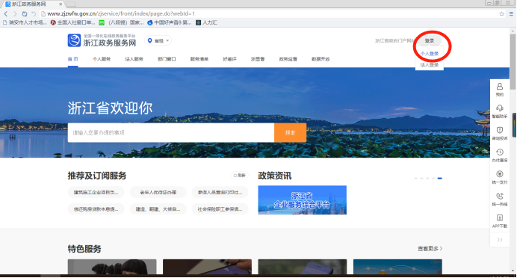Close the 浙江政务服务网 browser tab
The image size is (517, 278).
coord(61,4)
